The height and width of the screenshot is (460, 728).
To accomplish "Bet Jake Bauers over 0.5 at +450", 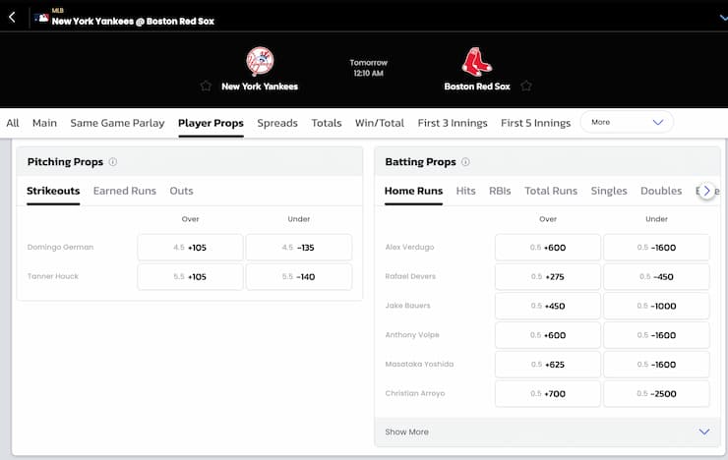I will (x=548, y=306).
